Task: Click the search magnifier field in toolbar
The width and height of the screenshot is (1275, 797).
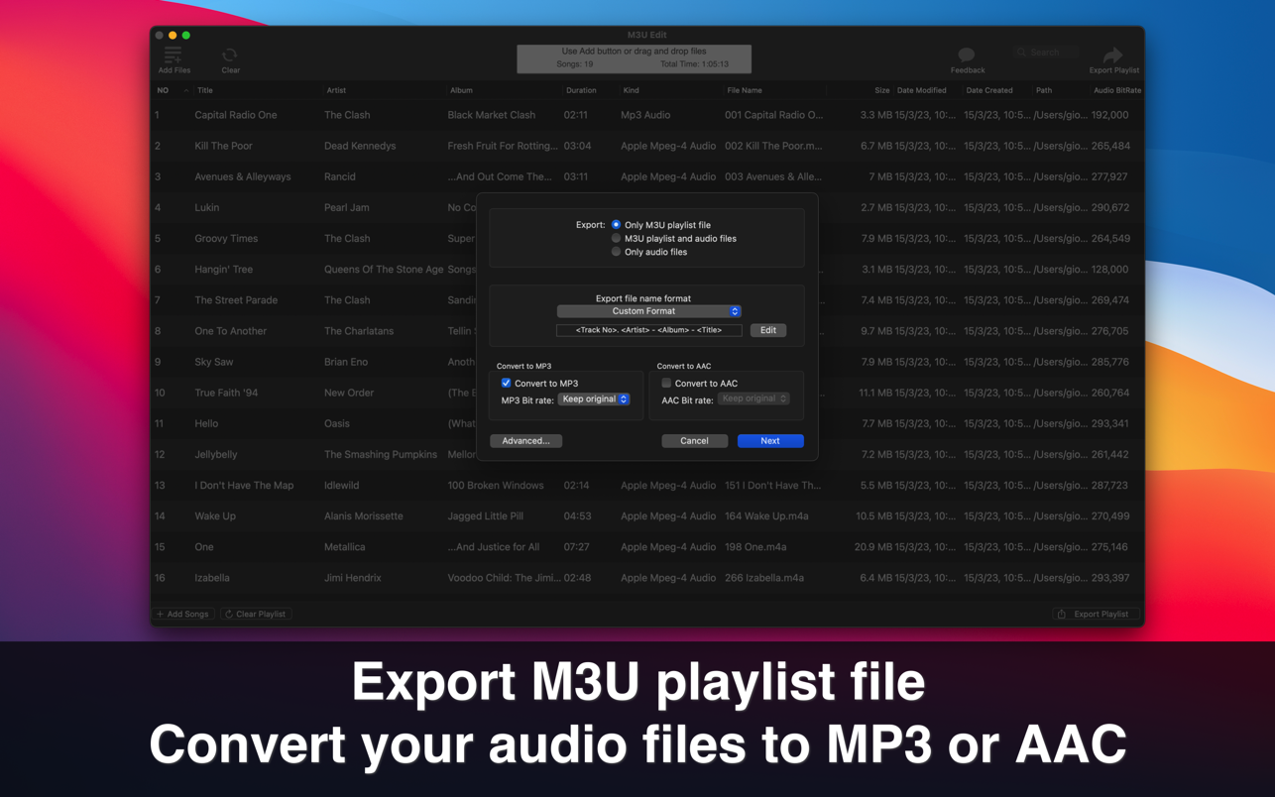Action: (1045, 53)
